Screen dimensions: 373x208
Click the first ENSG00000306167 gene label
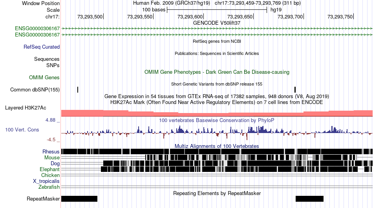(37, 29)
